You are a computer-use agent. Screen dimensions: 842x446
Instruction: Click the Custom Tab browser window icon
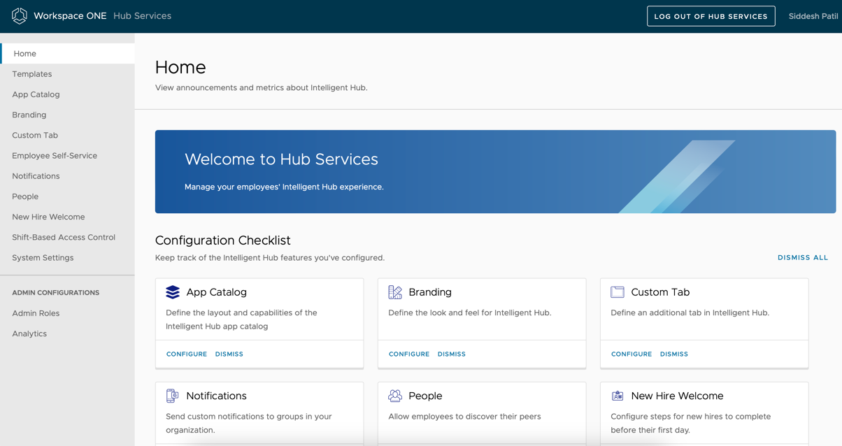(x=616, y=292)
